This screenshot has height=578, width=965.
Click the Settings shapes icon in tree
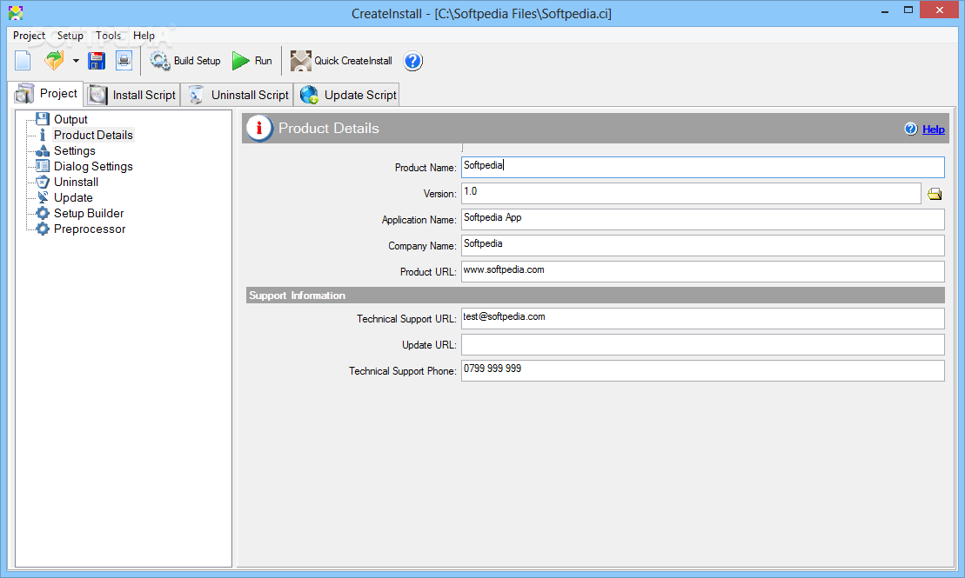pos(43,150)
